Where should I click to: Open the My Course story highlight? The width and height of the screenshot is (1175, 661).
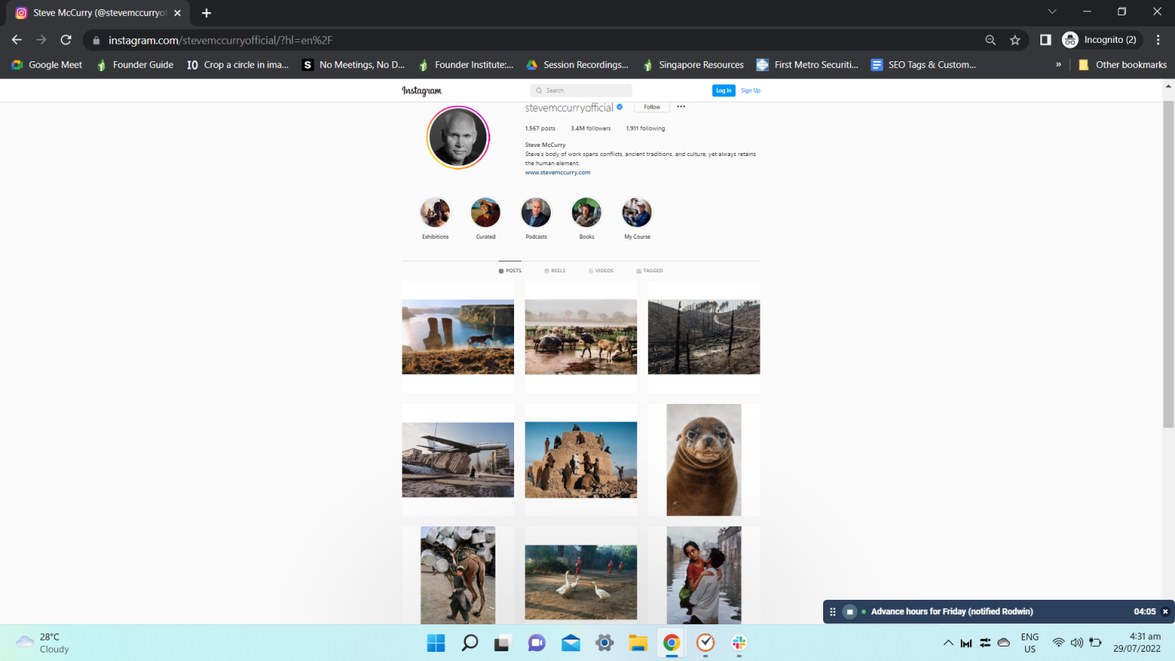636,213
